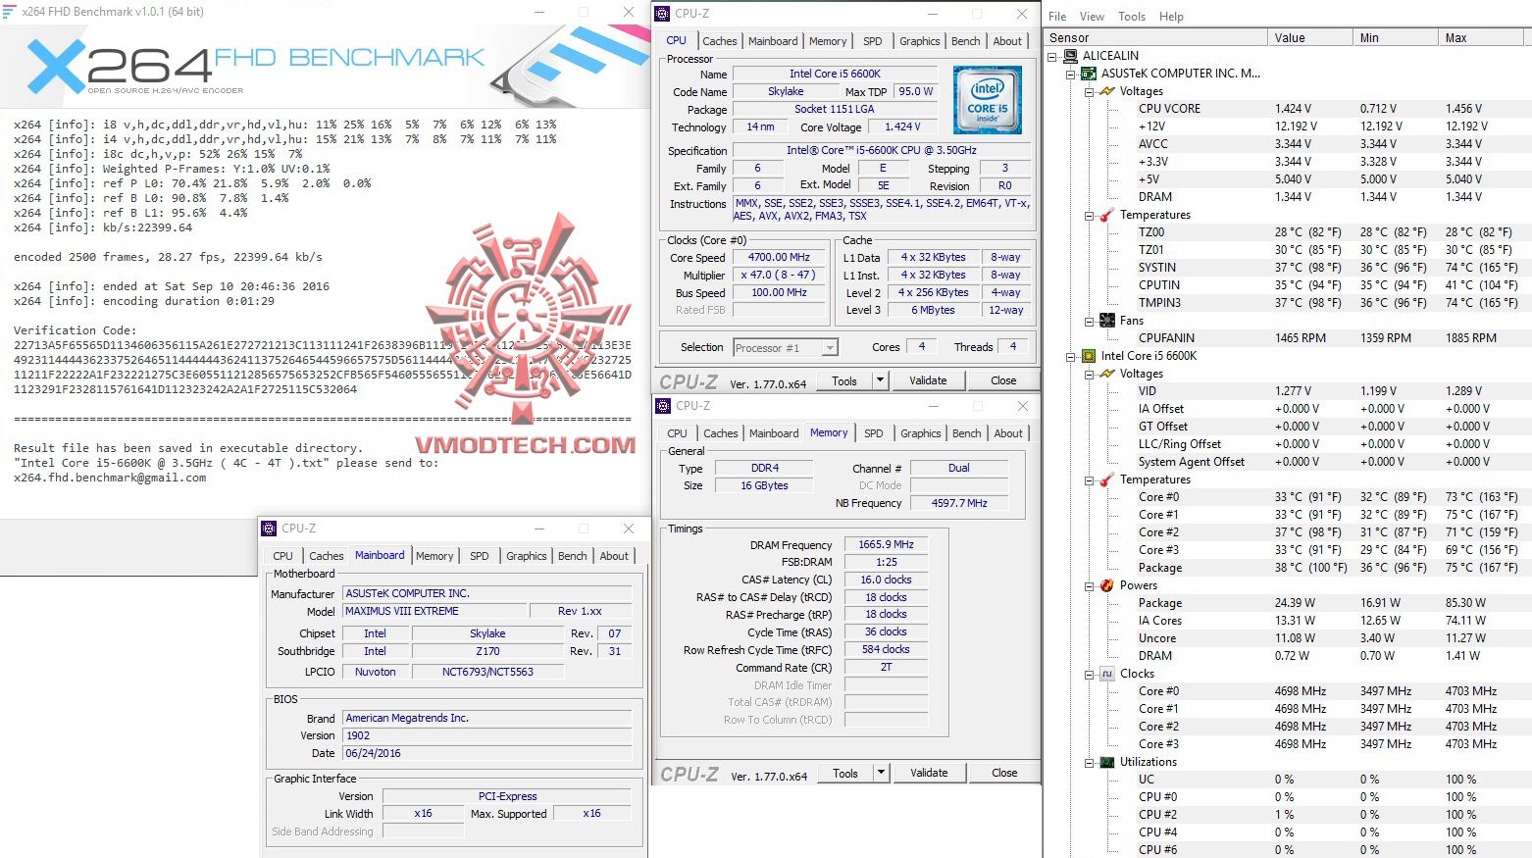Image resolution: width=1532 pixels, height=858 pixels.
Task: Click Close in the processor CPU-Z window
Action: 1003,380
